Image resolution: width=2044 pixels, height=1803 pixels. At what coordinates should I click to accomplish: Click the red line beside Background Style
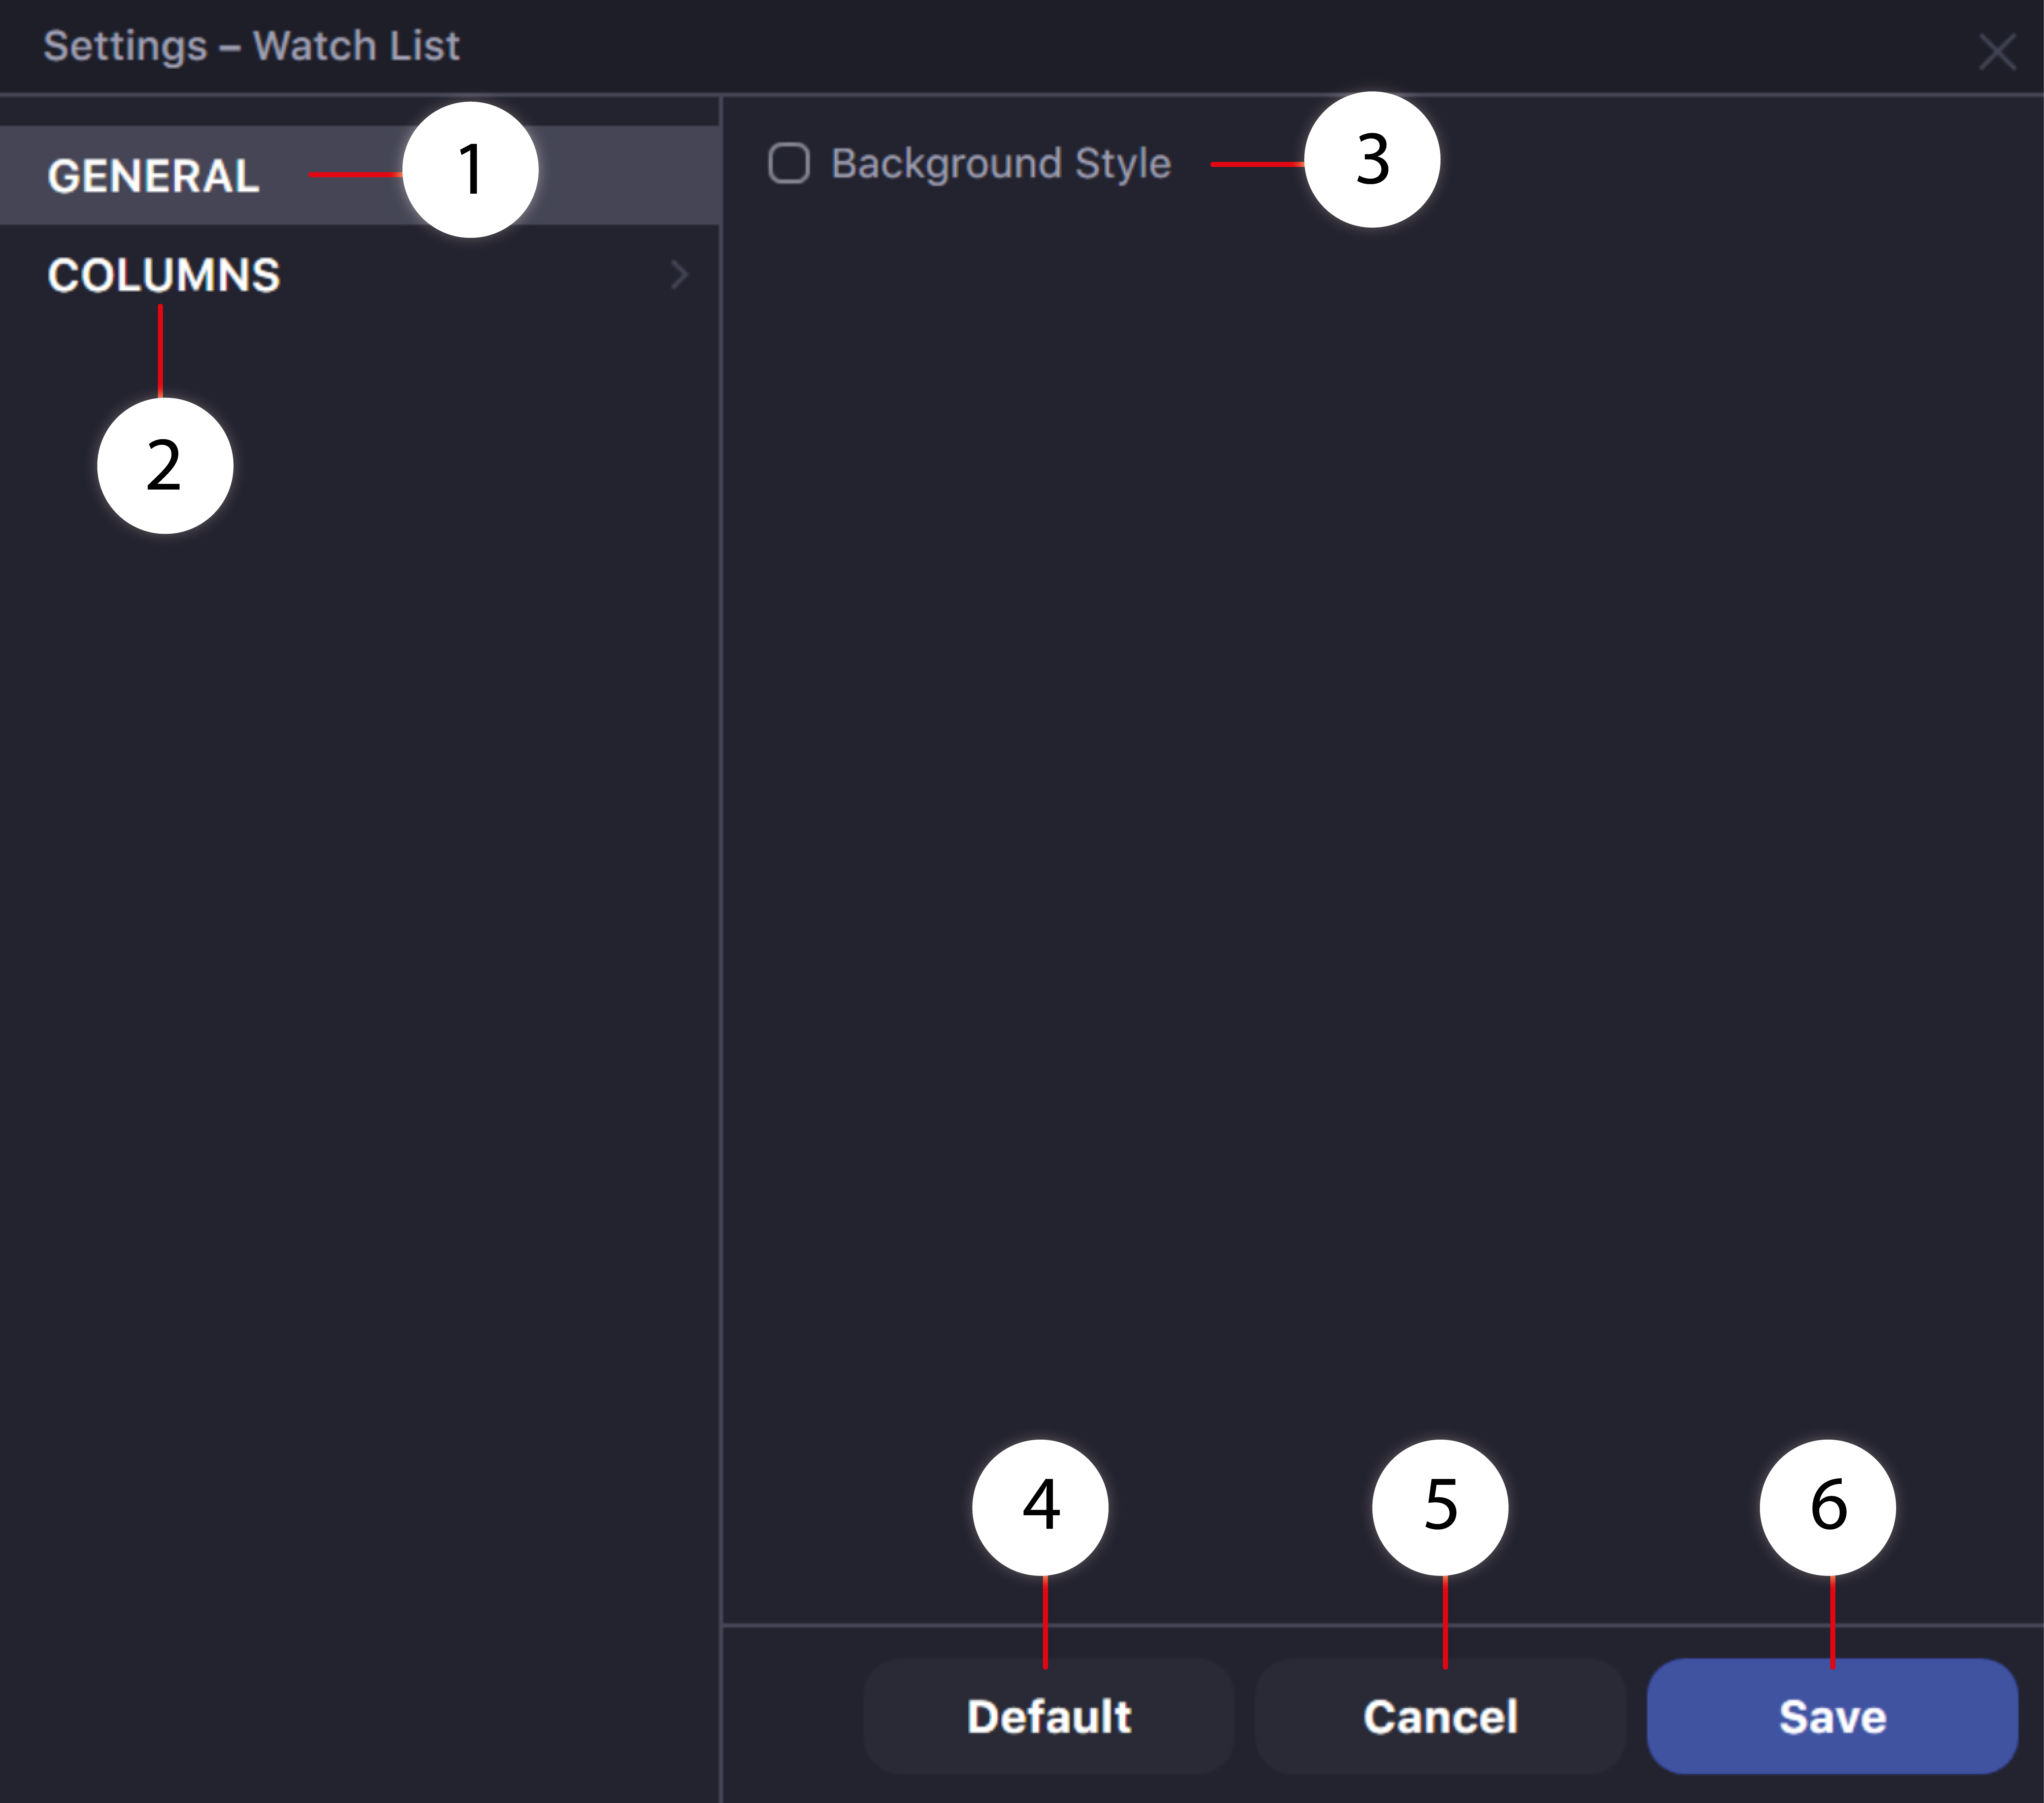pos(1258,164)
